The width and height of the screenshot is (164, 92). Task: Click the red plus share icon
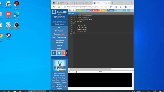(x=64, y=53)
